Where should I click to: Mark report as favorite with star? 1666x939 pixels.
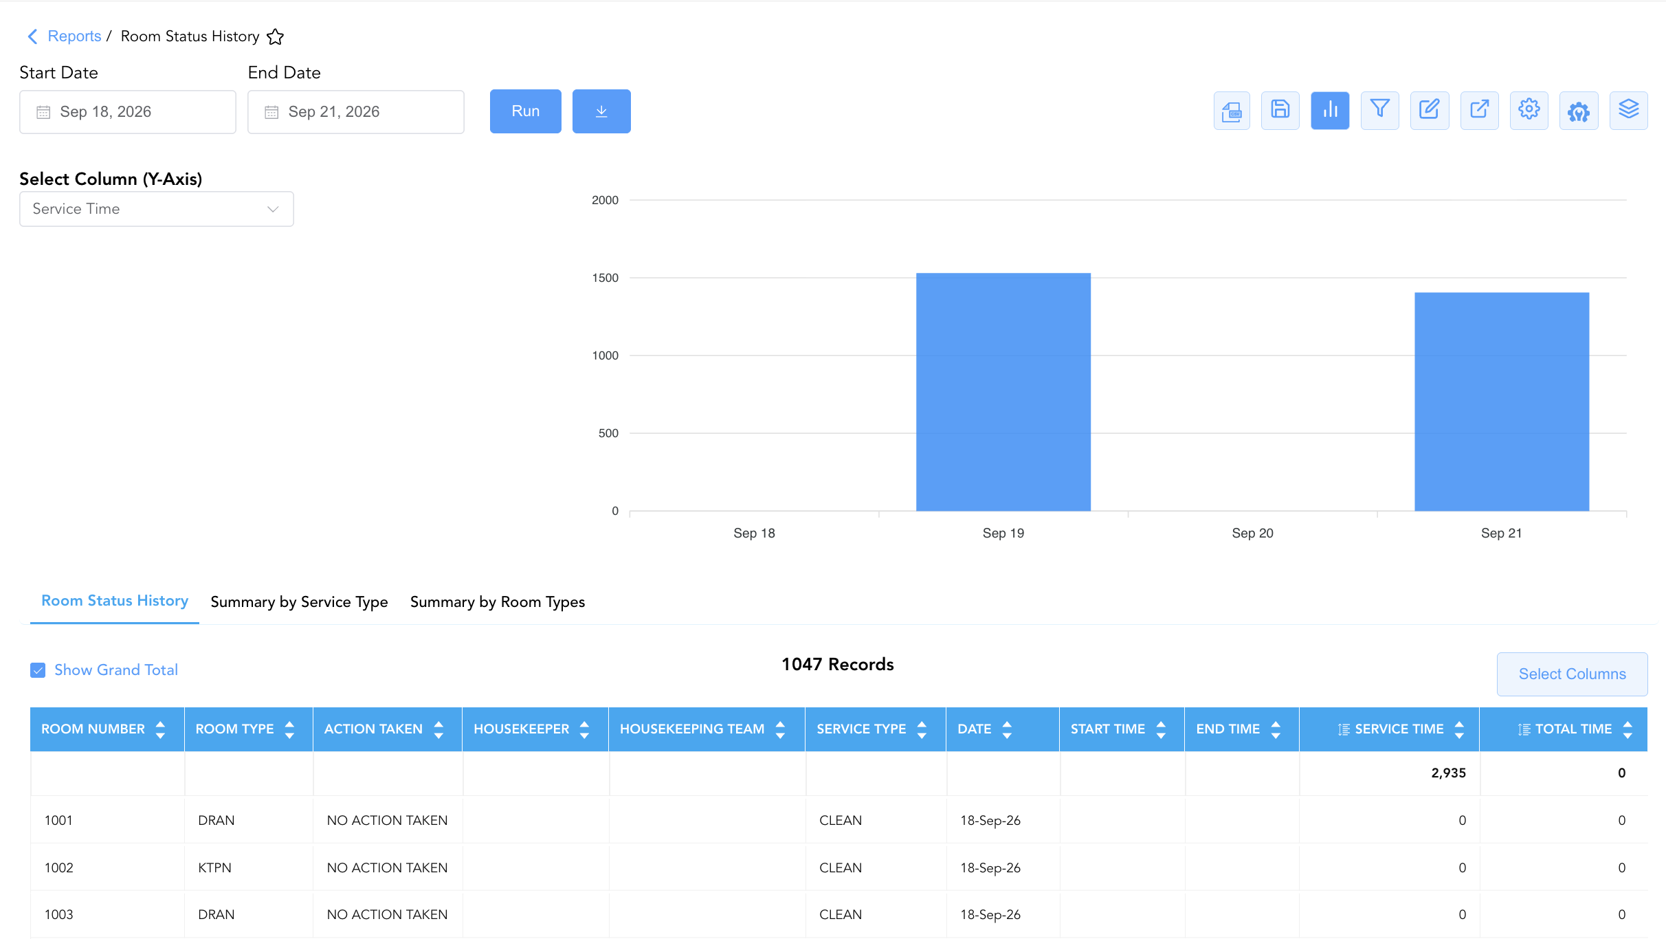click(276, 36)
